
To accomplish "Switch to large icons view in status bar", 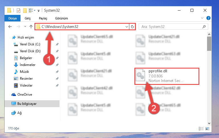I will [207, 129].
